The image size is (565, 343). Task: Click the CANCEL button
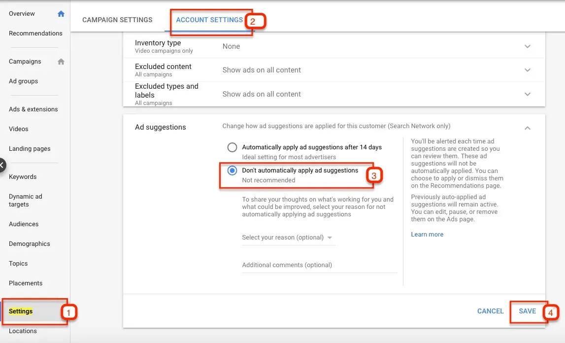click(x=490, y=311)
